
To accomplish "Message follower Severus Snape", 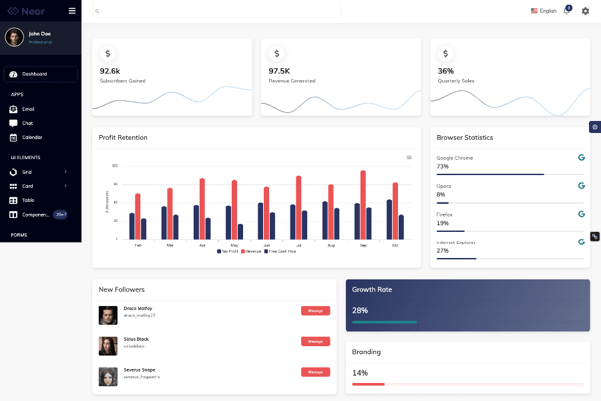I will pos(315,372).
